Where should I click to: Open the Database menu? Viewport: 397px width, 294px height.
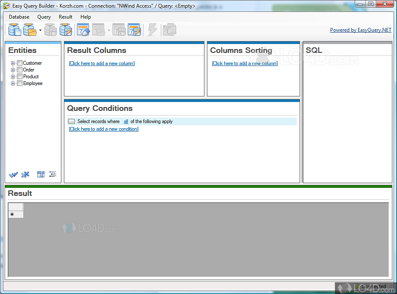19,17
